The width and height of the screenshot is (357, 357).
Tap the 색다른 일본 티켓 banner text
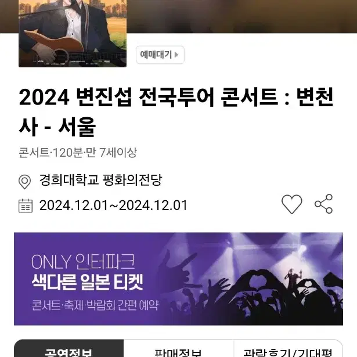click(87, 282)
